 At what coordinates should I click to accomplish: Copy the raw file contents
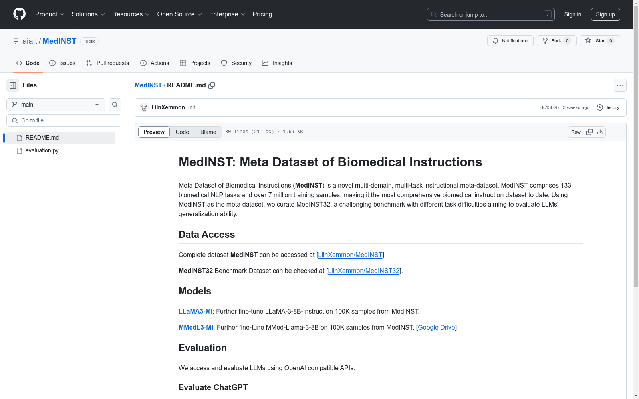pos(589,132)
